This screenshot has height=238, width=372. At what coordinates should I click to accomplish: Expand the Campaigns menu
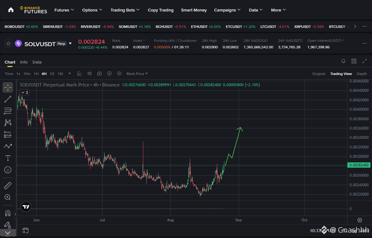pyautogui.click(x=227, y=10)
